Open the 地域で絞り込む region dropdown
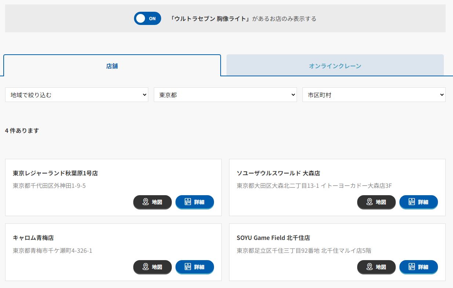 pyautogui.click(x=77, y=95)
